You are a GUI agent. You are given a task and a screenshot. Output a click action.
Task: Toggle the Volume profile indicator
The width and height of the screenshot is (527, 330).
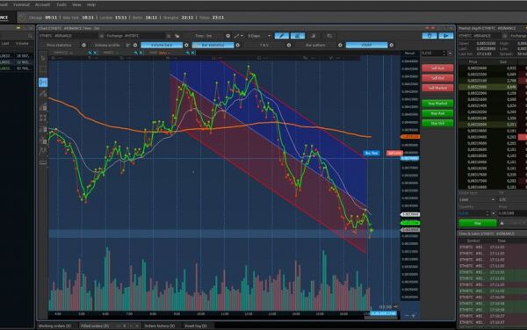pos(107,45)
